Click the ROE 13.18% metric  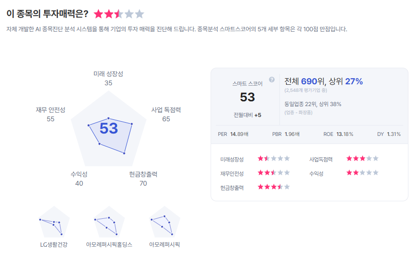(x=338, y=134)
